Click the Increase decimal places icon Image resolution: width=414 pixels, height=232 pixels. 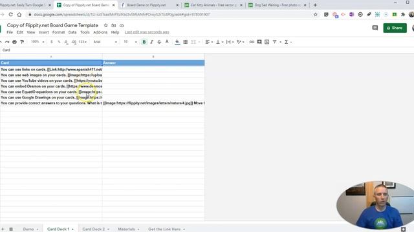74,42
